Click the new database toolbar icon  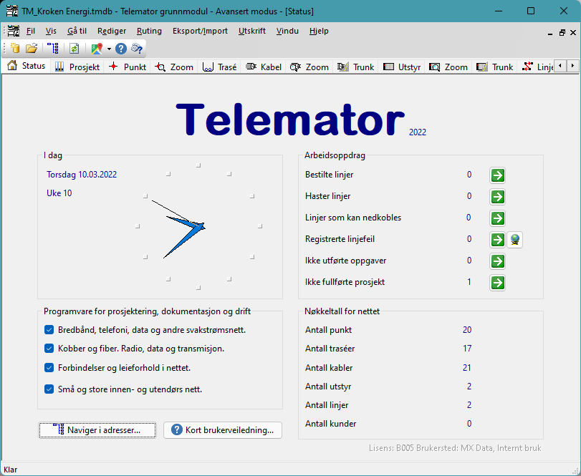pos(15,49)
